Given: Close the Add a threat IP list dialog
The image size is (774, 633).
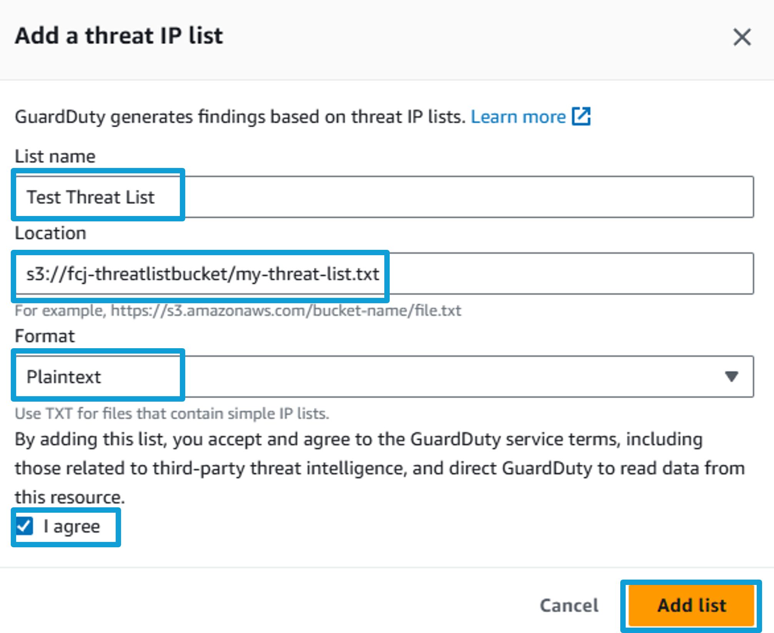Looking at the screenshot, I should [742, 37].
